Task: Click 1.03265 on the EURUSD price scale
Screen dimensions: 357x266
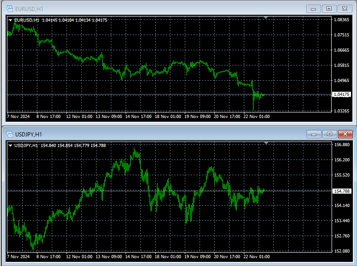Action: 341,111
